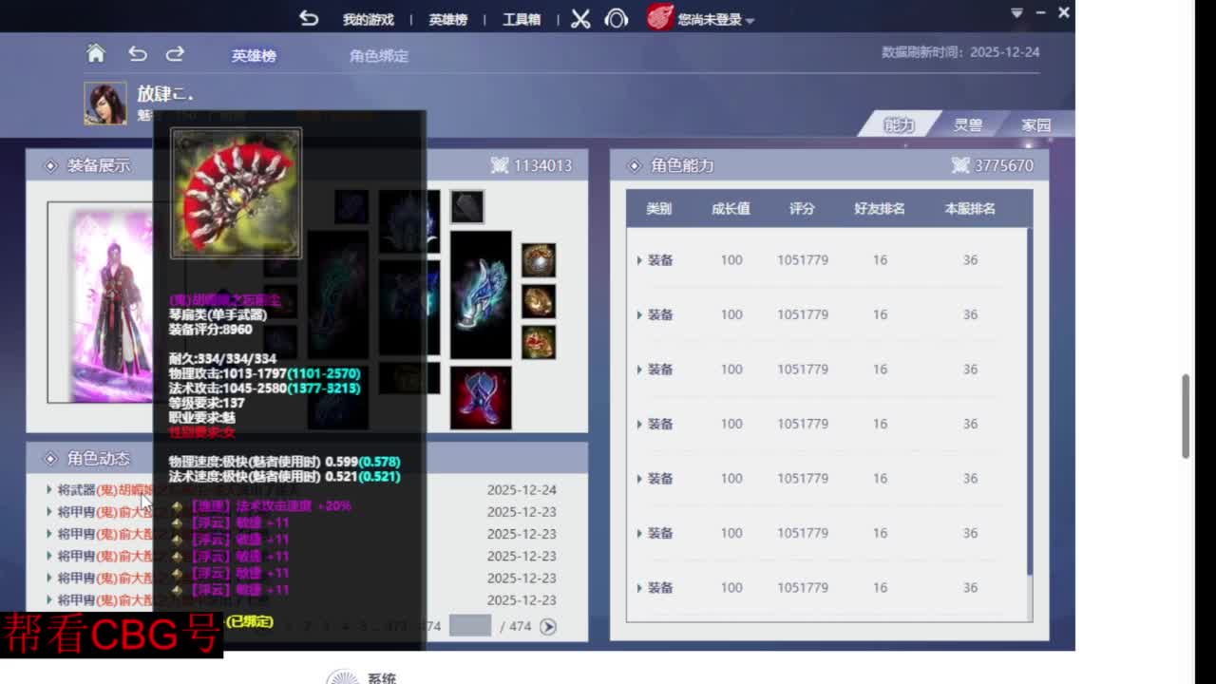Click the next-page arrow button beside / 474

tap(548, 626)
